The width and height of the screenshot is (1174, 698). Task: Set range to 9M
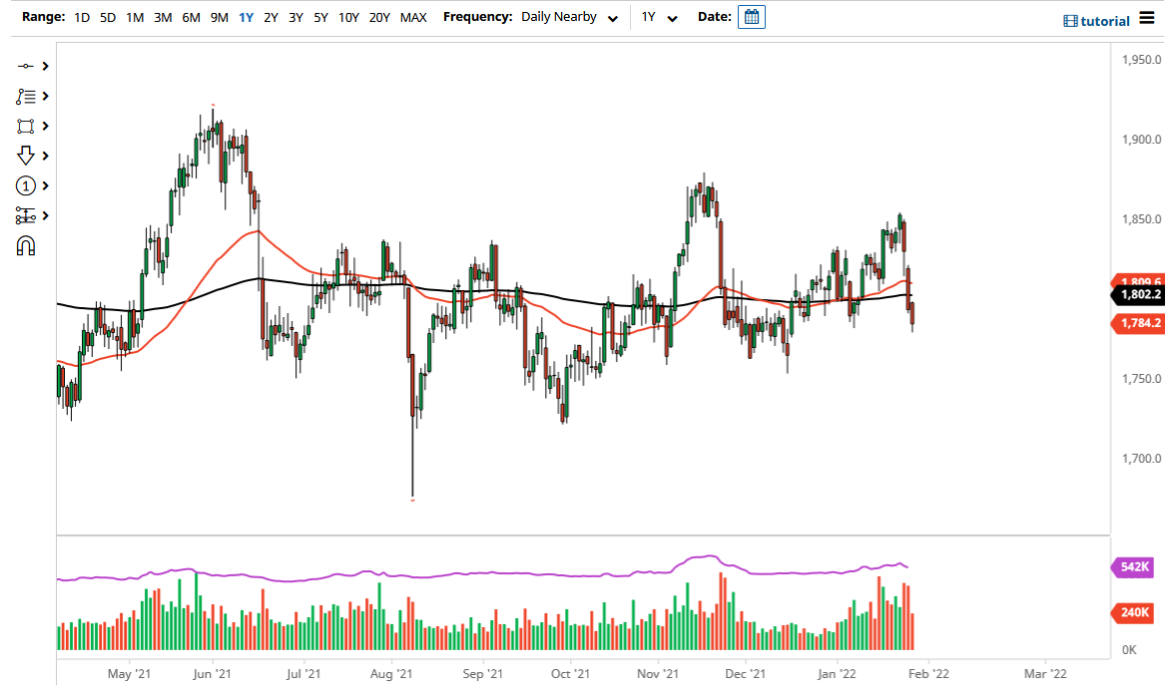[x=220, y=17]
